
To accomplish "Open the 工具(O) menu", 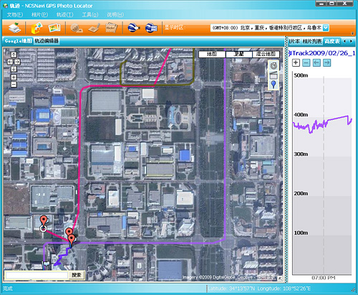I will pos(90,15).
